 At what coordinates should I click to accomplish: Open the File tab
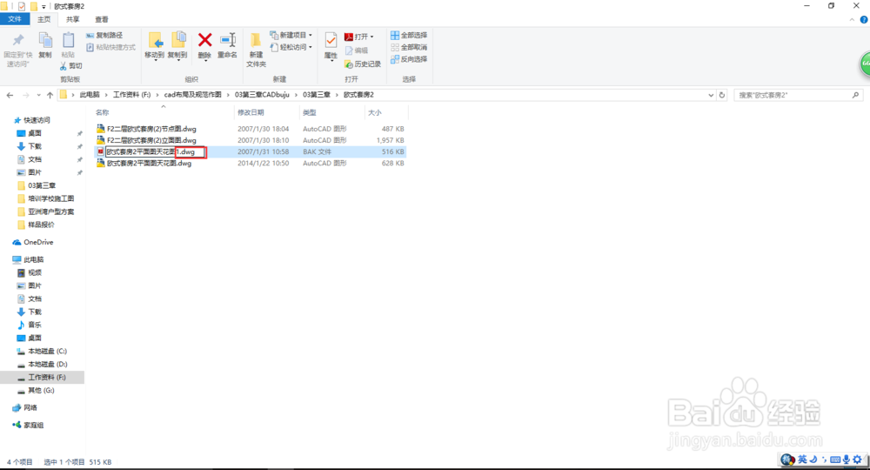pyautogui.click(x=15, y=19)
